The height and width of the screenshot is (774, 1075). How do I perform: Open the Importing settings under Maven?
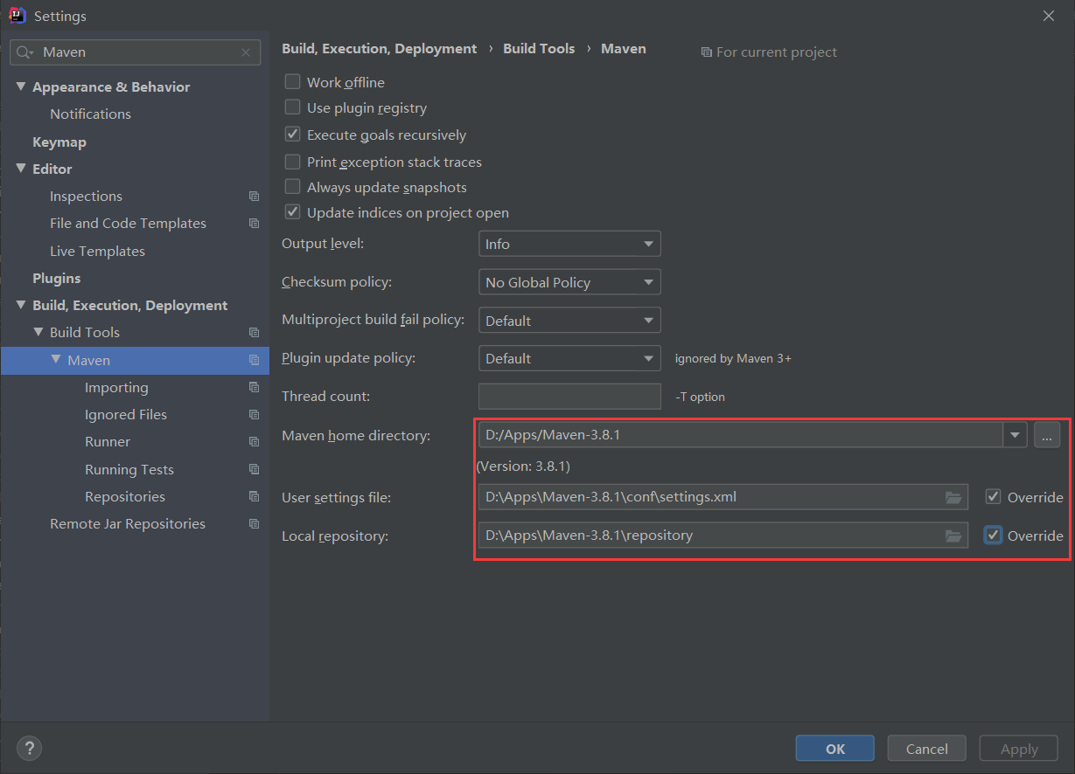coord(116,388)
